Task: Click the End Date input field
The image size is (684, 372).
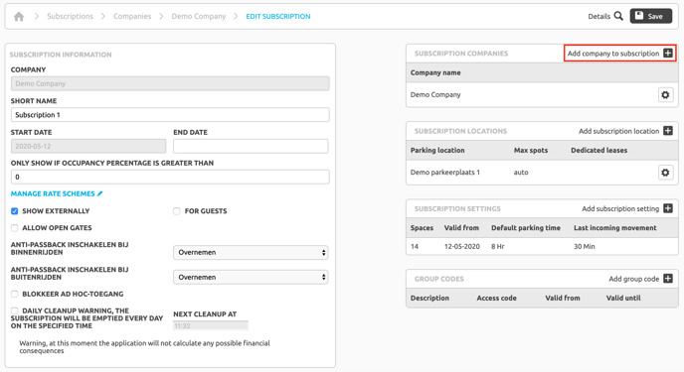Action: point(251,146)
